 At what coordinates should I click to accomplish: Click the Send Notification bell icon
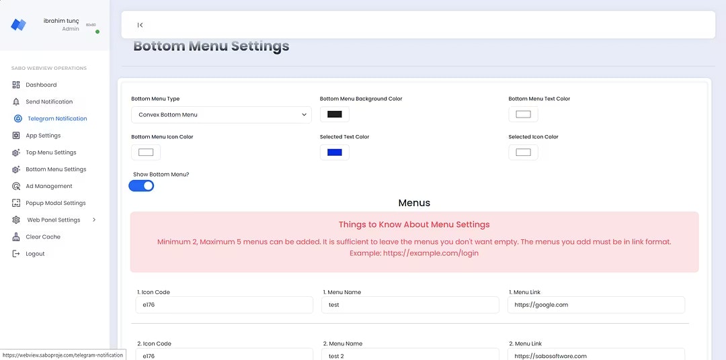(x=16, y=102)
